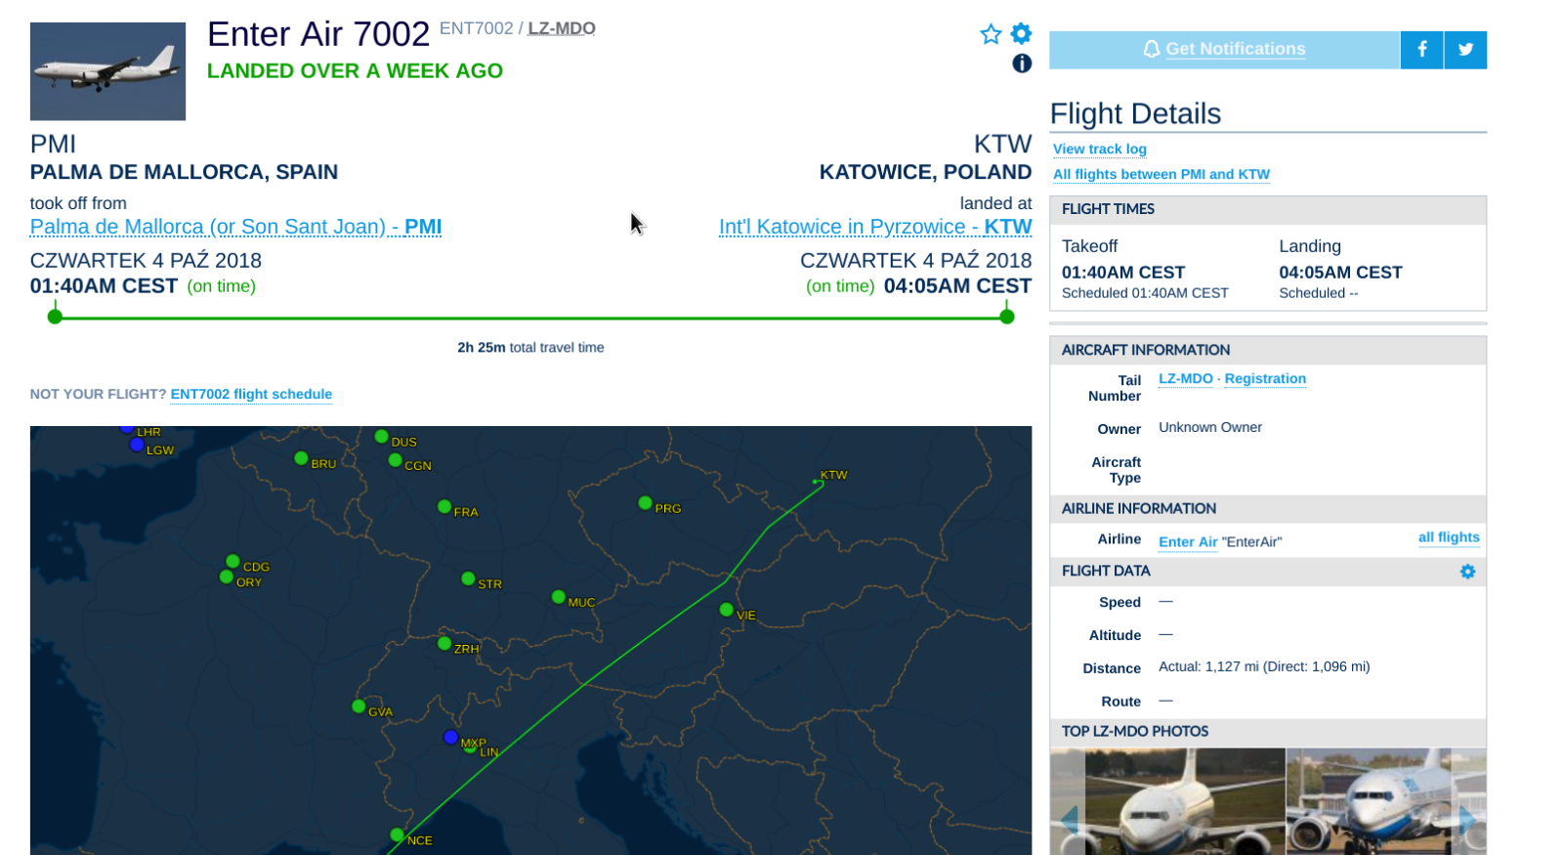1563x855 pixels.
Task: Open All flights between PMI and KTW
Action: tap(1162, 175)
